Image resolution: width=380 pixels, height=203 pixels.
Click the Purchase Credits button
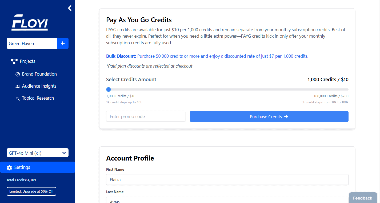269,116
